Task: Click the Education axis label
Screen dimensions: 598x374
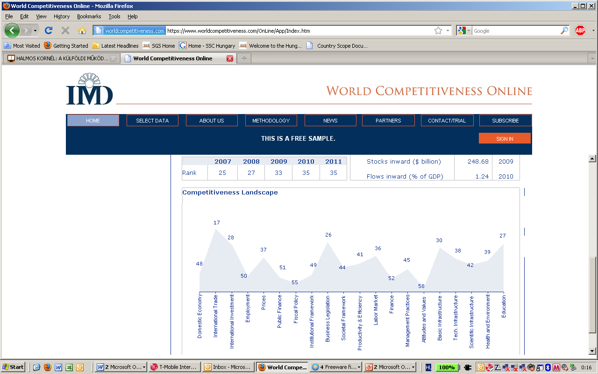Action: 504,306
